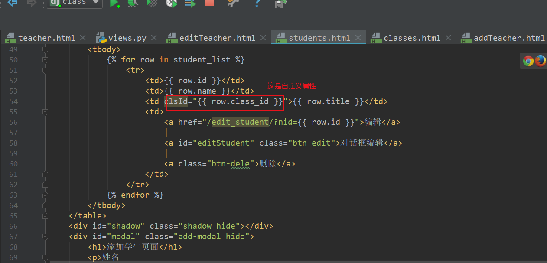Collapse the modal div at line 67
The height and width of the screenshot is (263, 547).
(45, 237)
